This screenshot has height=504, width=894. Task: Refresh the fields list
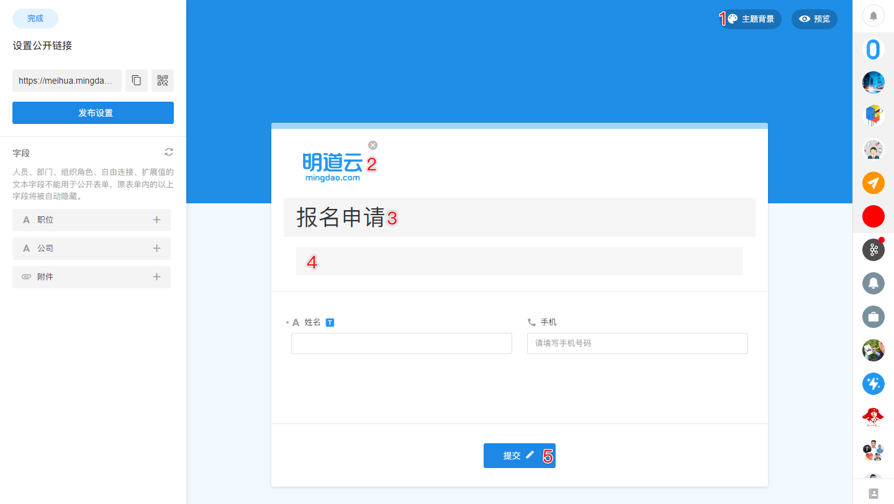coord(169,152)
